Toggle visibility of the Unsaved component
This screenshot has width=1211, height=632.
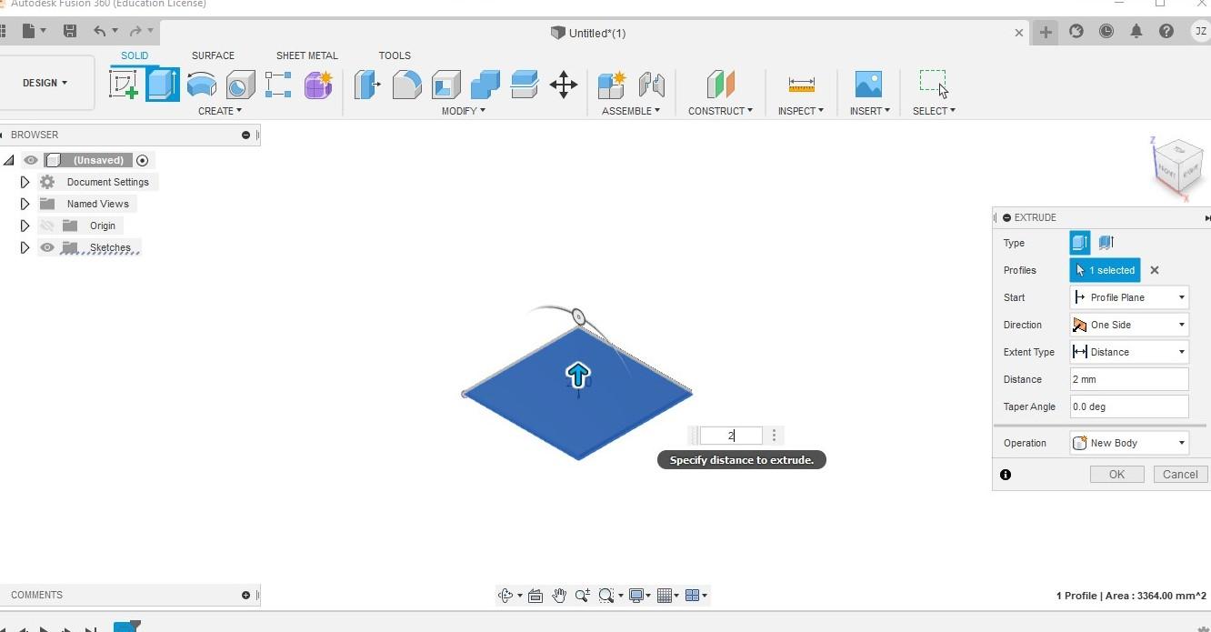pos(31,160)
